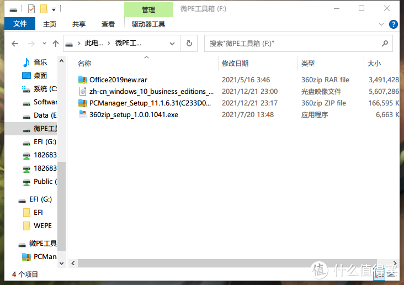Sort by the 名称 column header
404x285 pixels.
[x=84, y=63]
